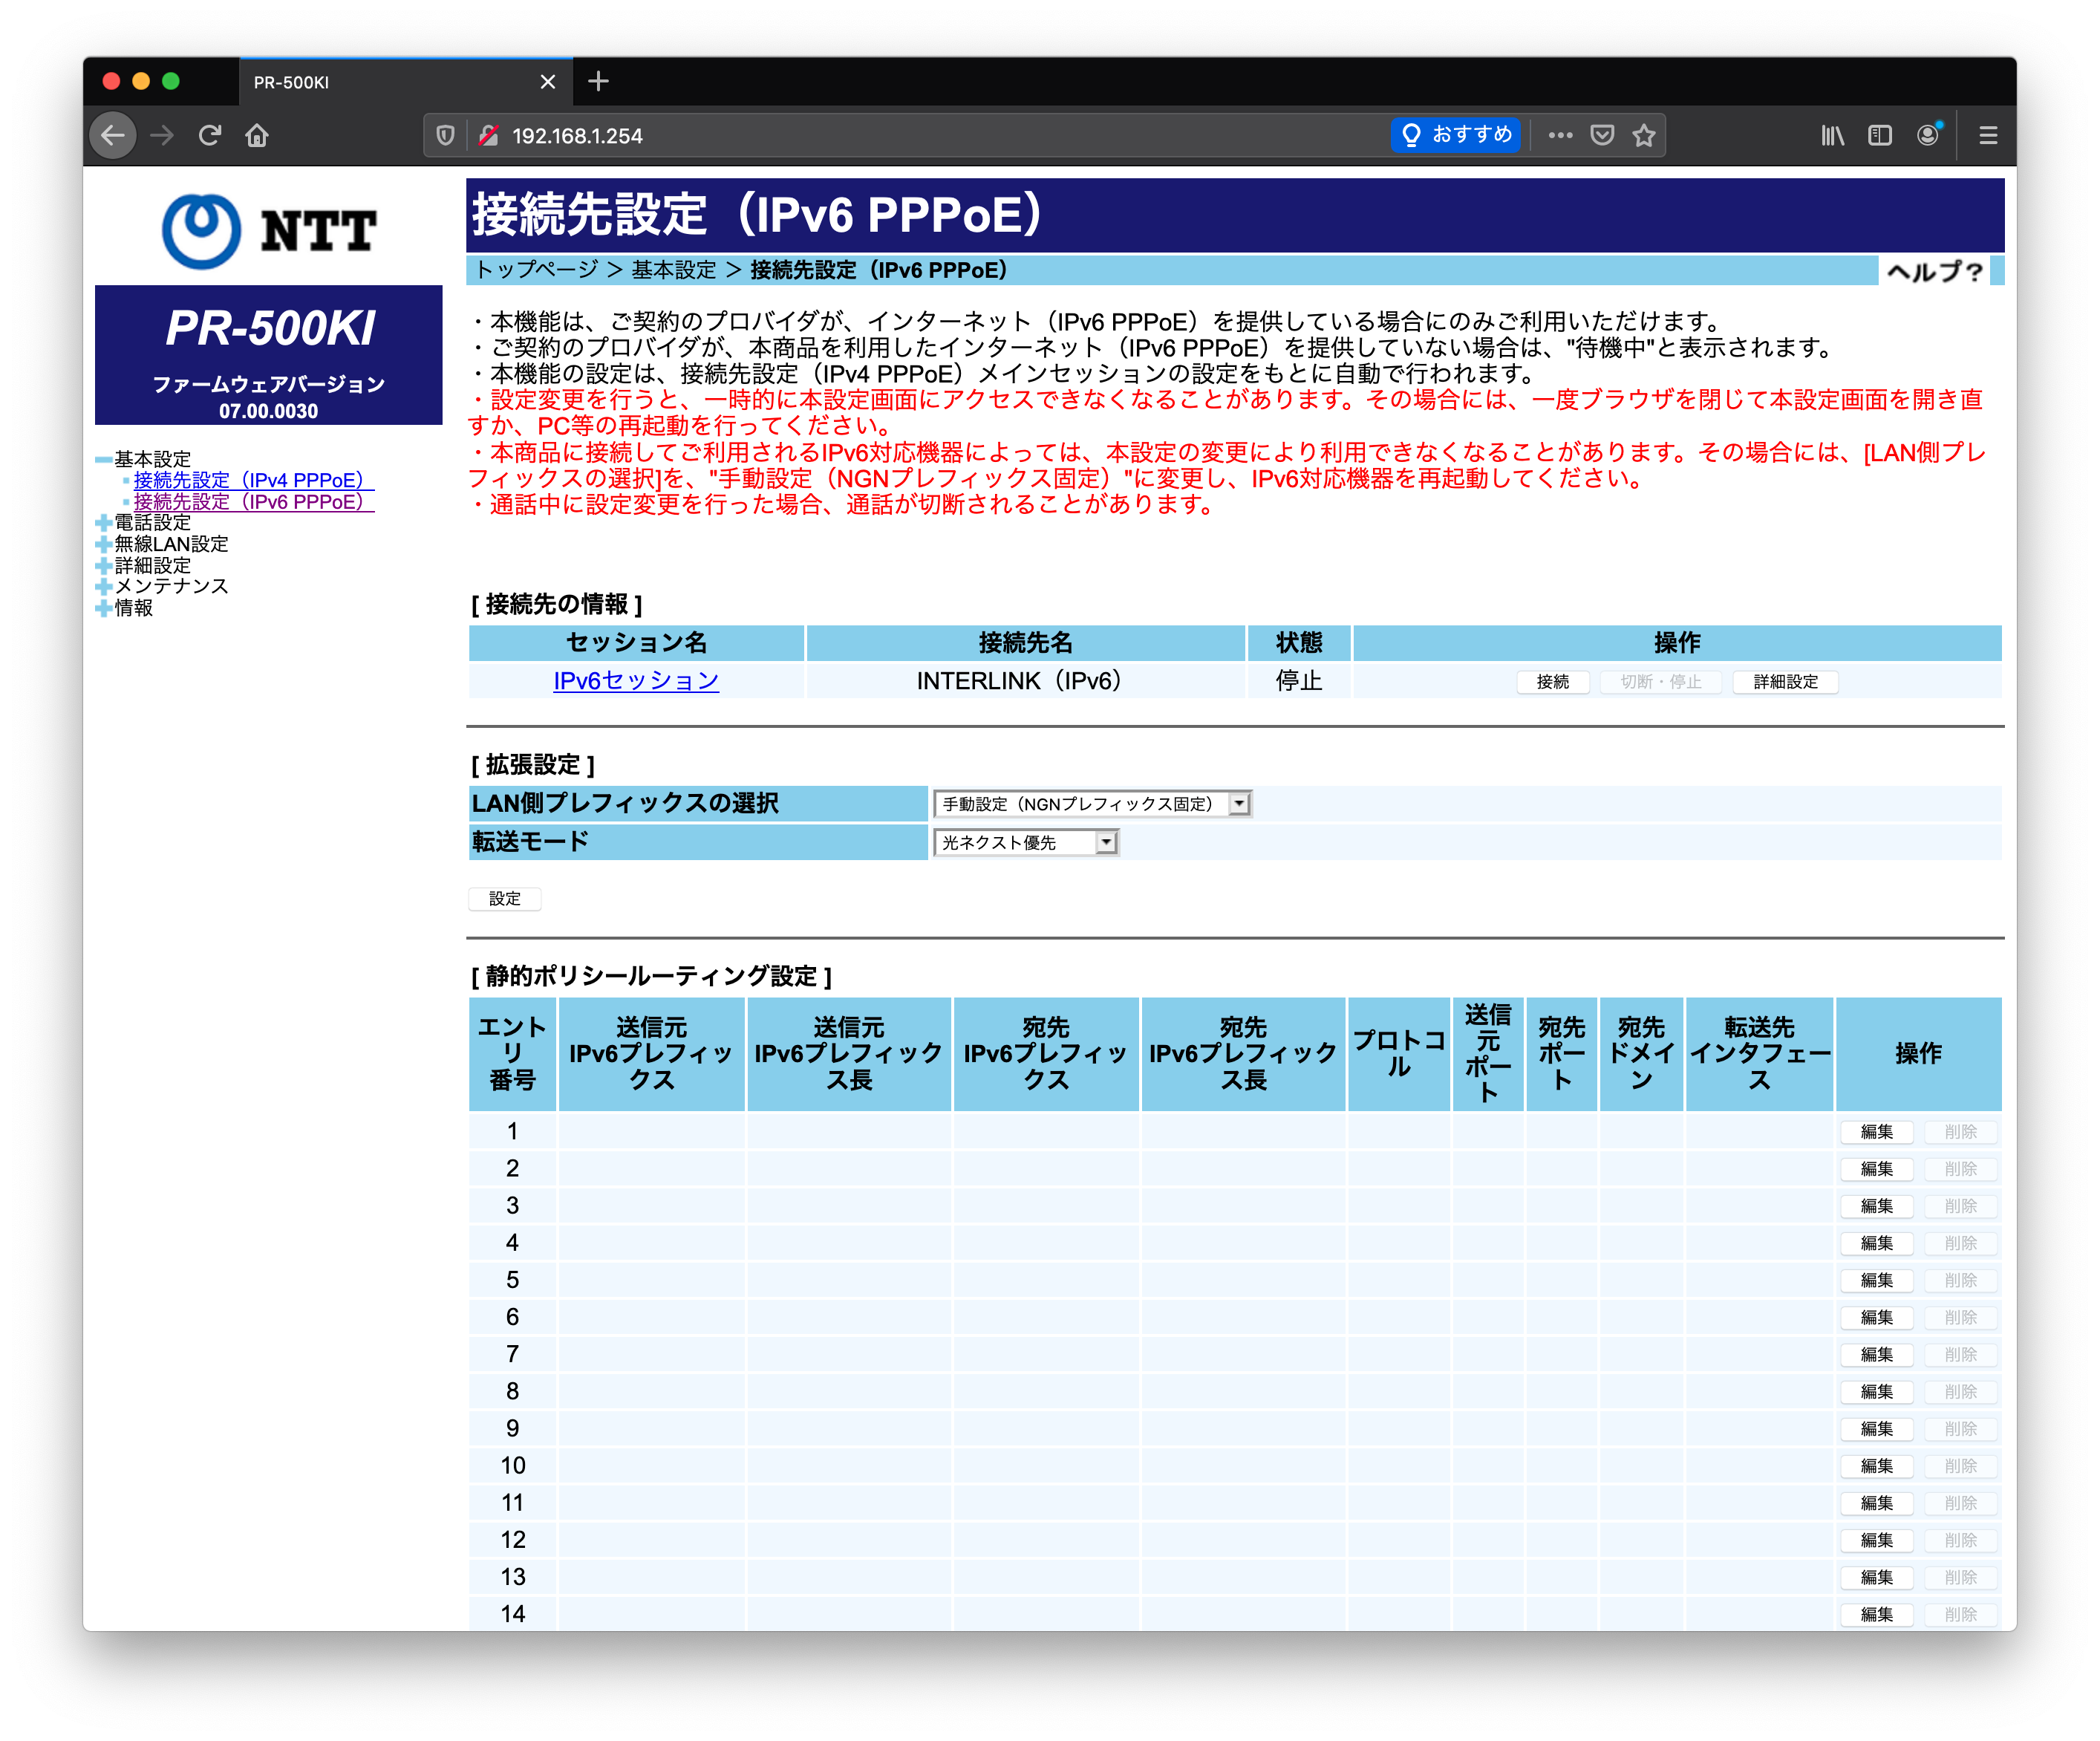Image resolution: width=2100 pixels, height=1741 pixels.
Task: Open page actions three-dot menu
Action: tap(1560, 135)
